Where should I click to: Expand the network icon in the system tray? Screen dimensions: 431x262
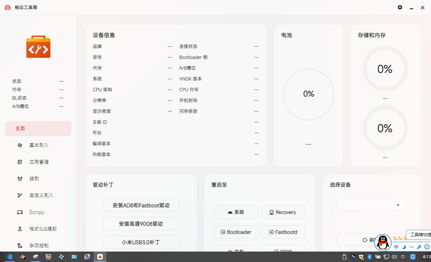point(386,257)
